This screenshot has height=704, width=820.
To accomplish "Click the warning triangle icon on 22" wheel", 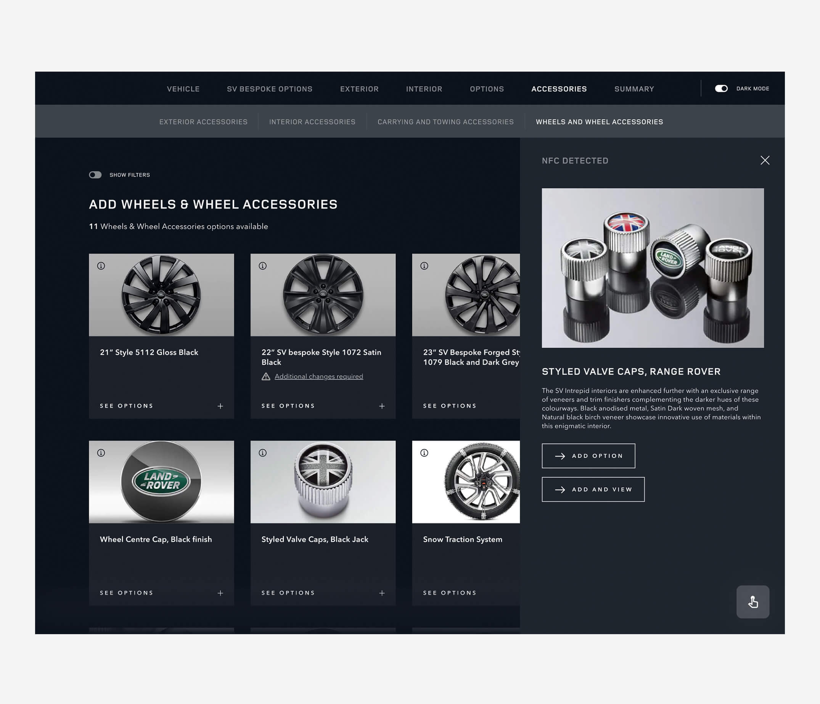I will click(x=266, y=377).
